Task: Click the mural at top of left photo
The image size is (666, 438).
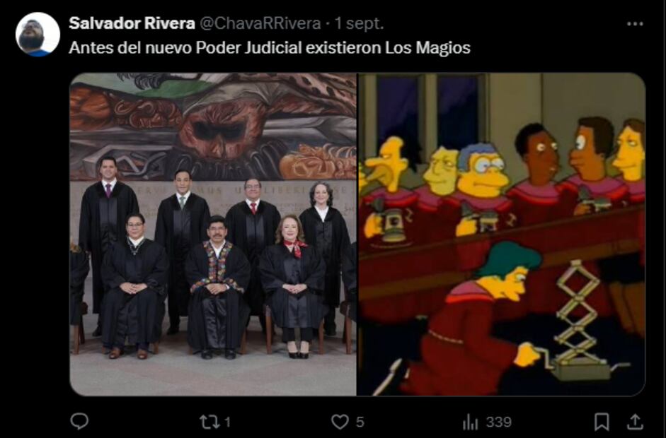Action: click(213, 126)
